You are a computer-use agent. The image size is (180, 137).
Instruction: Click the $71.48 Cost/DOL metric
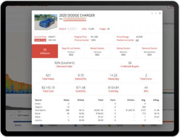click(x=81, y=89)
